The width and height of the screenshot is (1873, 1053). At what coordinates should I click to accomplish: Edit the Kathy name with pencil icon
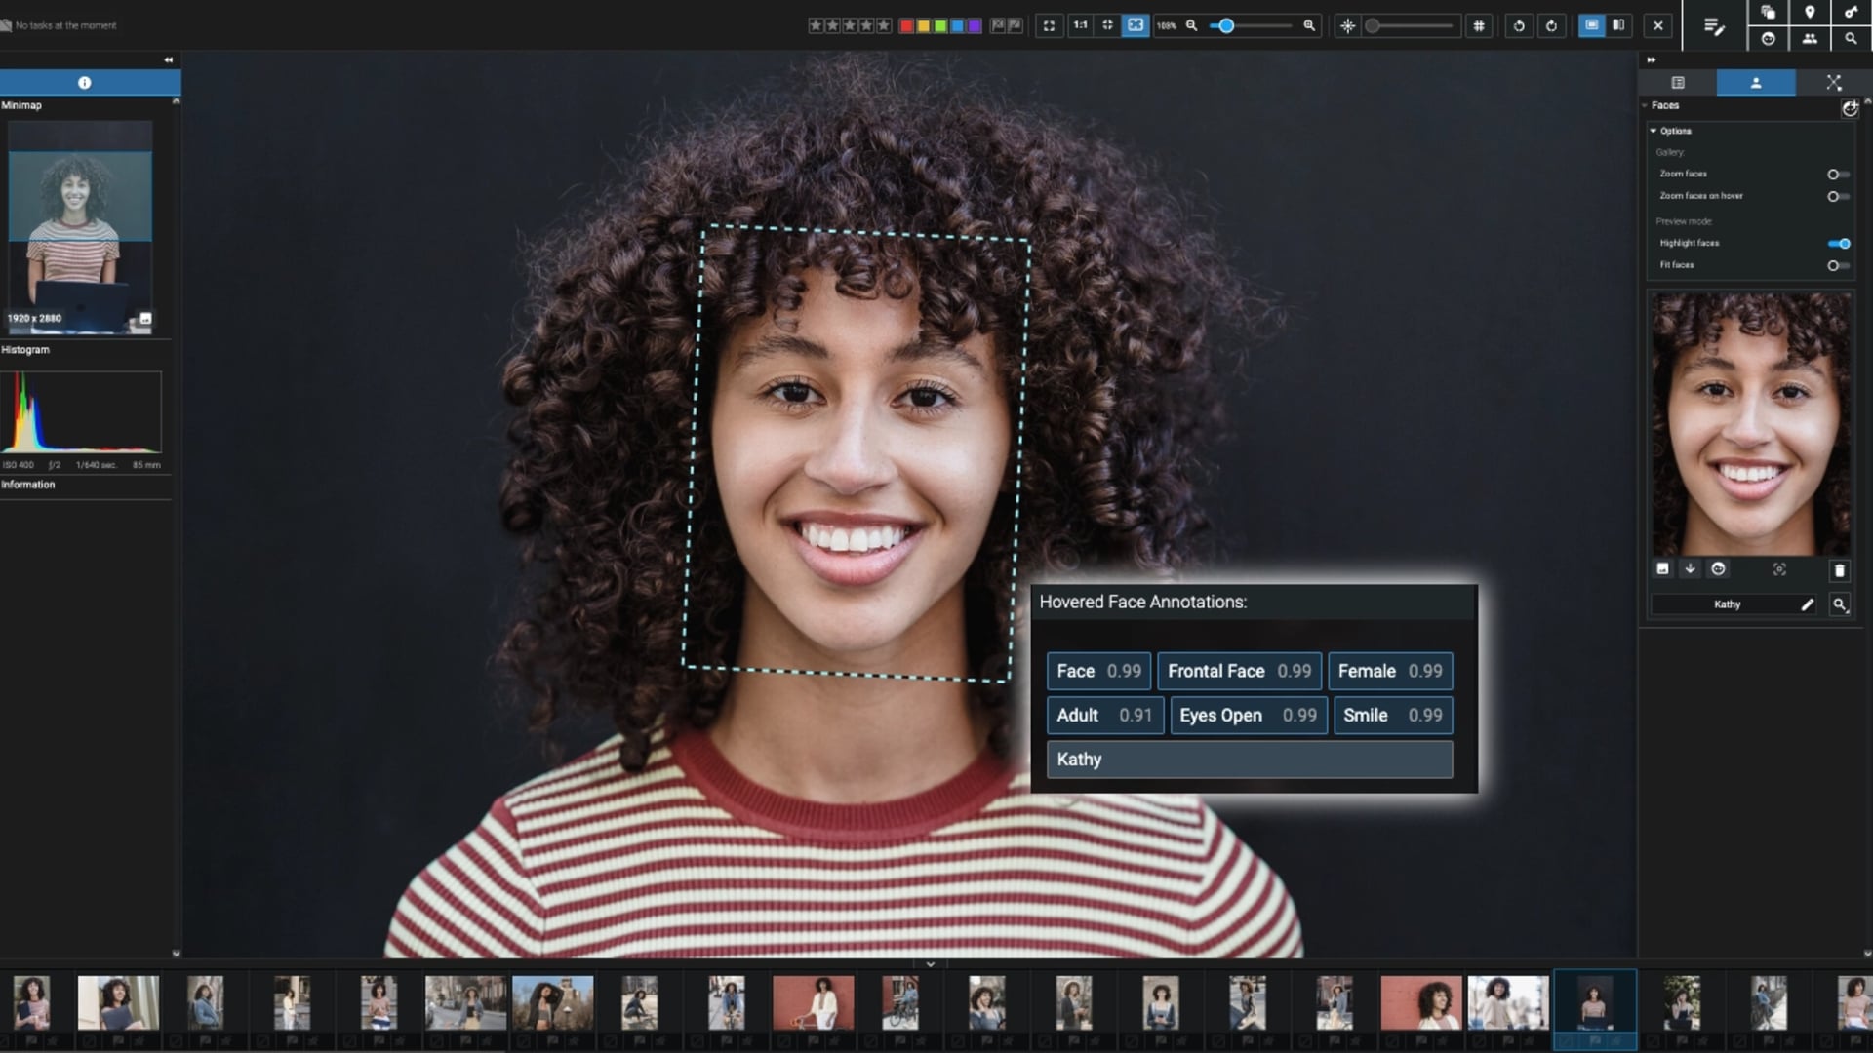pyautogui.click(x=1807, y=604)
